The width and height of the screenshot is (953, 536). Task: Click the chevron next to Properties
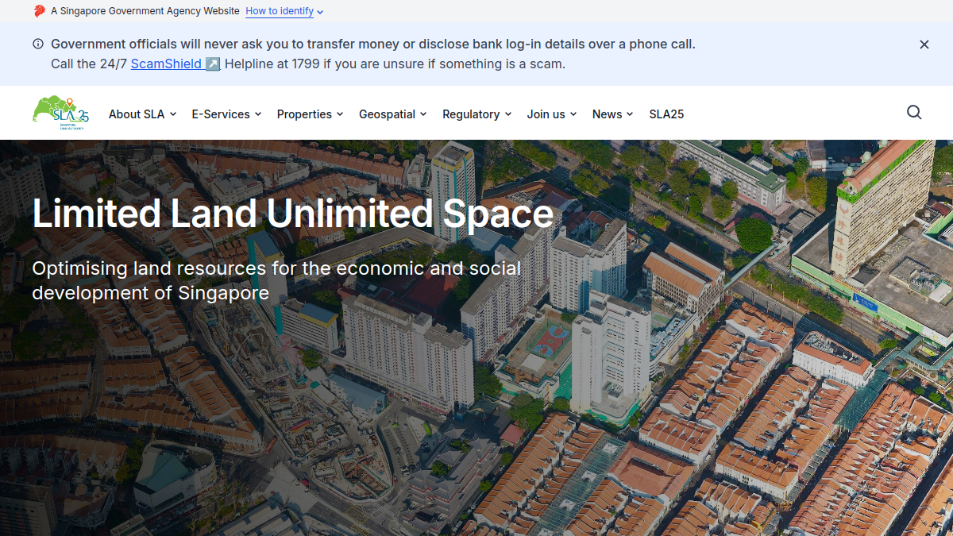339,114
